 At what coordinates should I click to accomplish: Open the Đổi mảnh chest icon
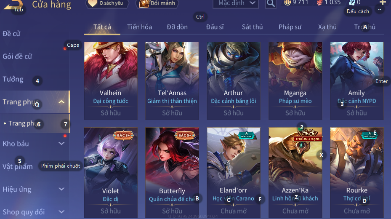(x=144, y=3)
